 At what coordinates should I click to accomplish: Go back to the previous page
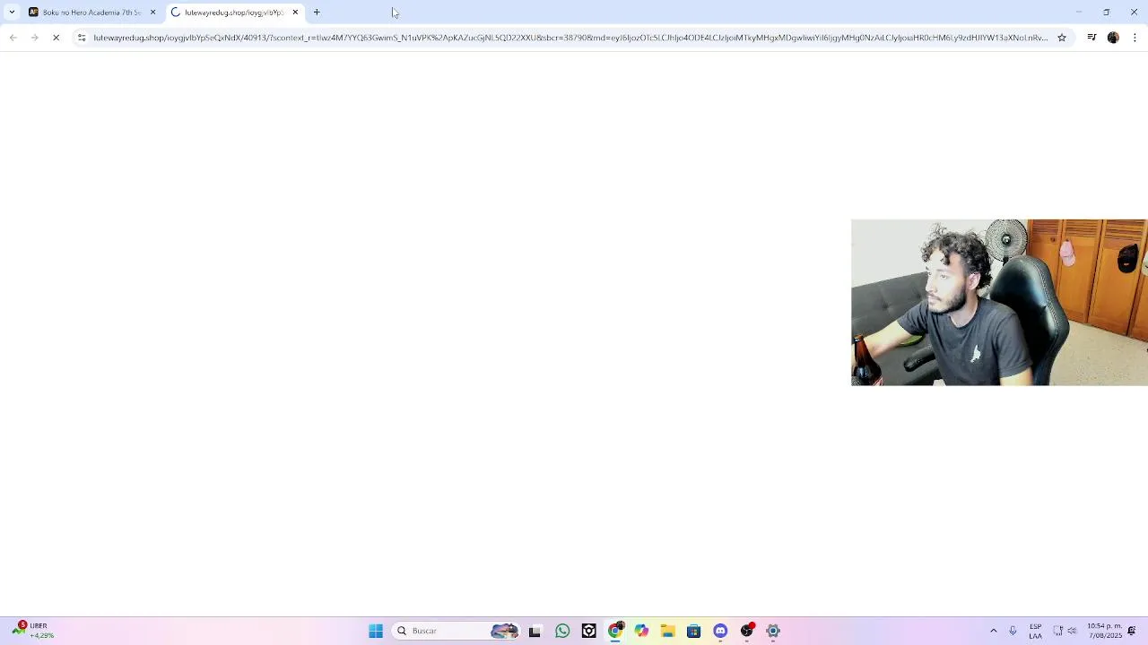coord(13,38)
